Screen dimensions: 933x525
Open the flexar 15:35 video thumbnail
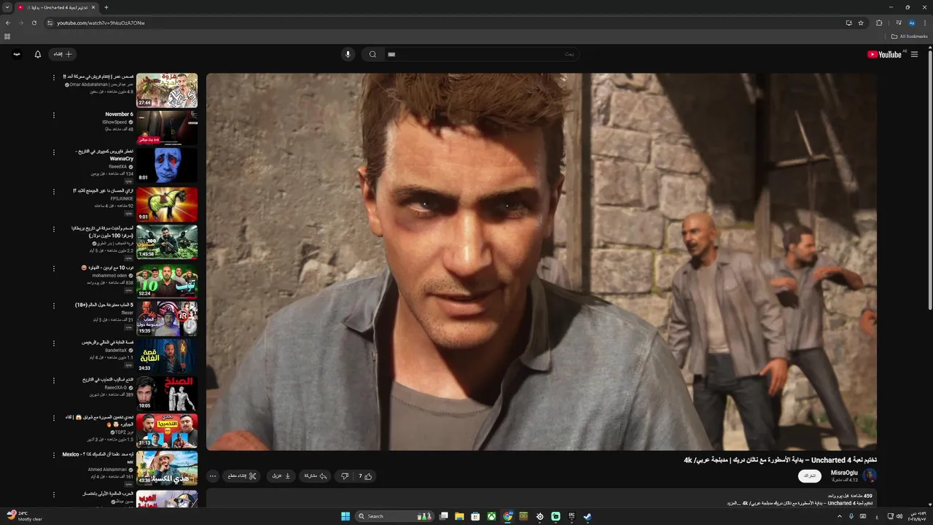click(167, 319)
